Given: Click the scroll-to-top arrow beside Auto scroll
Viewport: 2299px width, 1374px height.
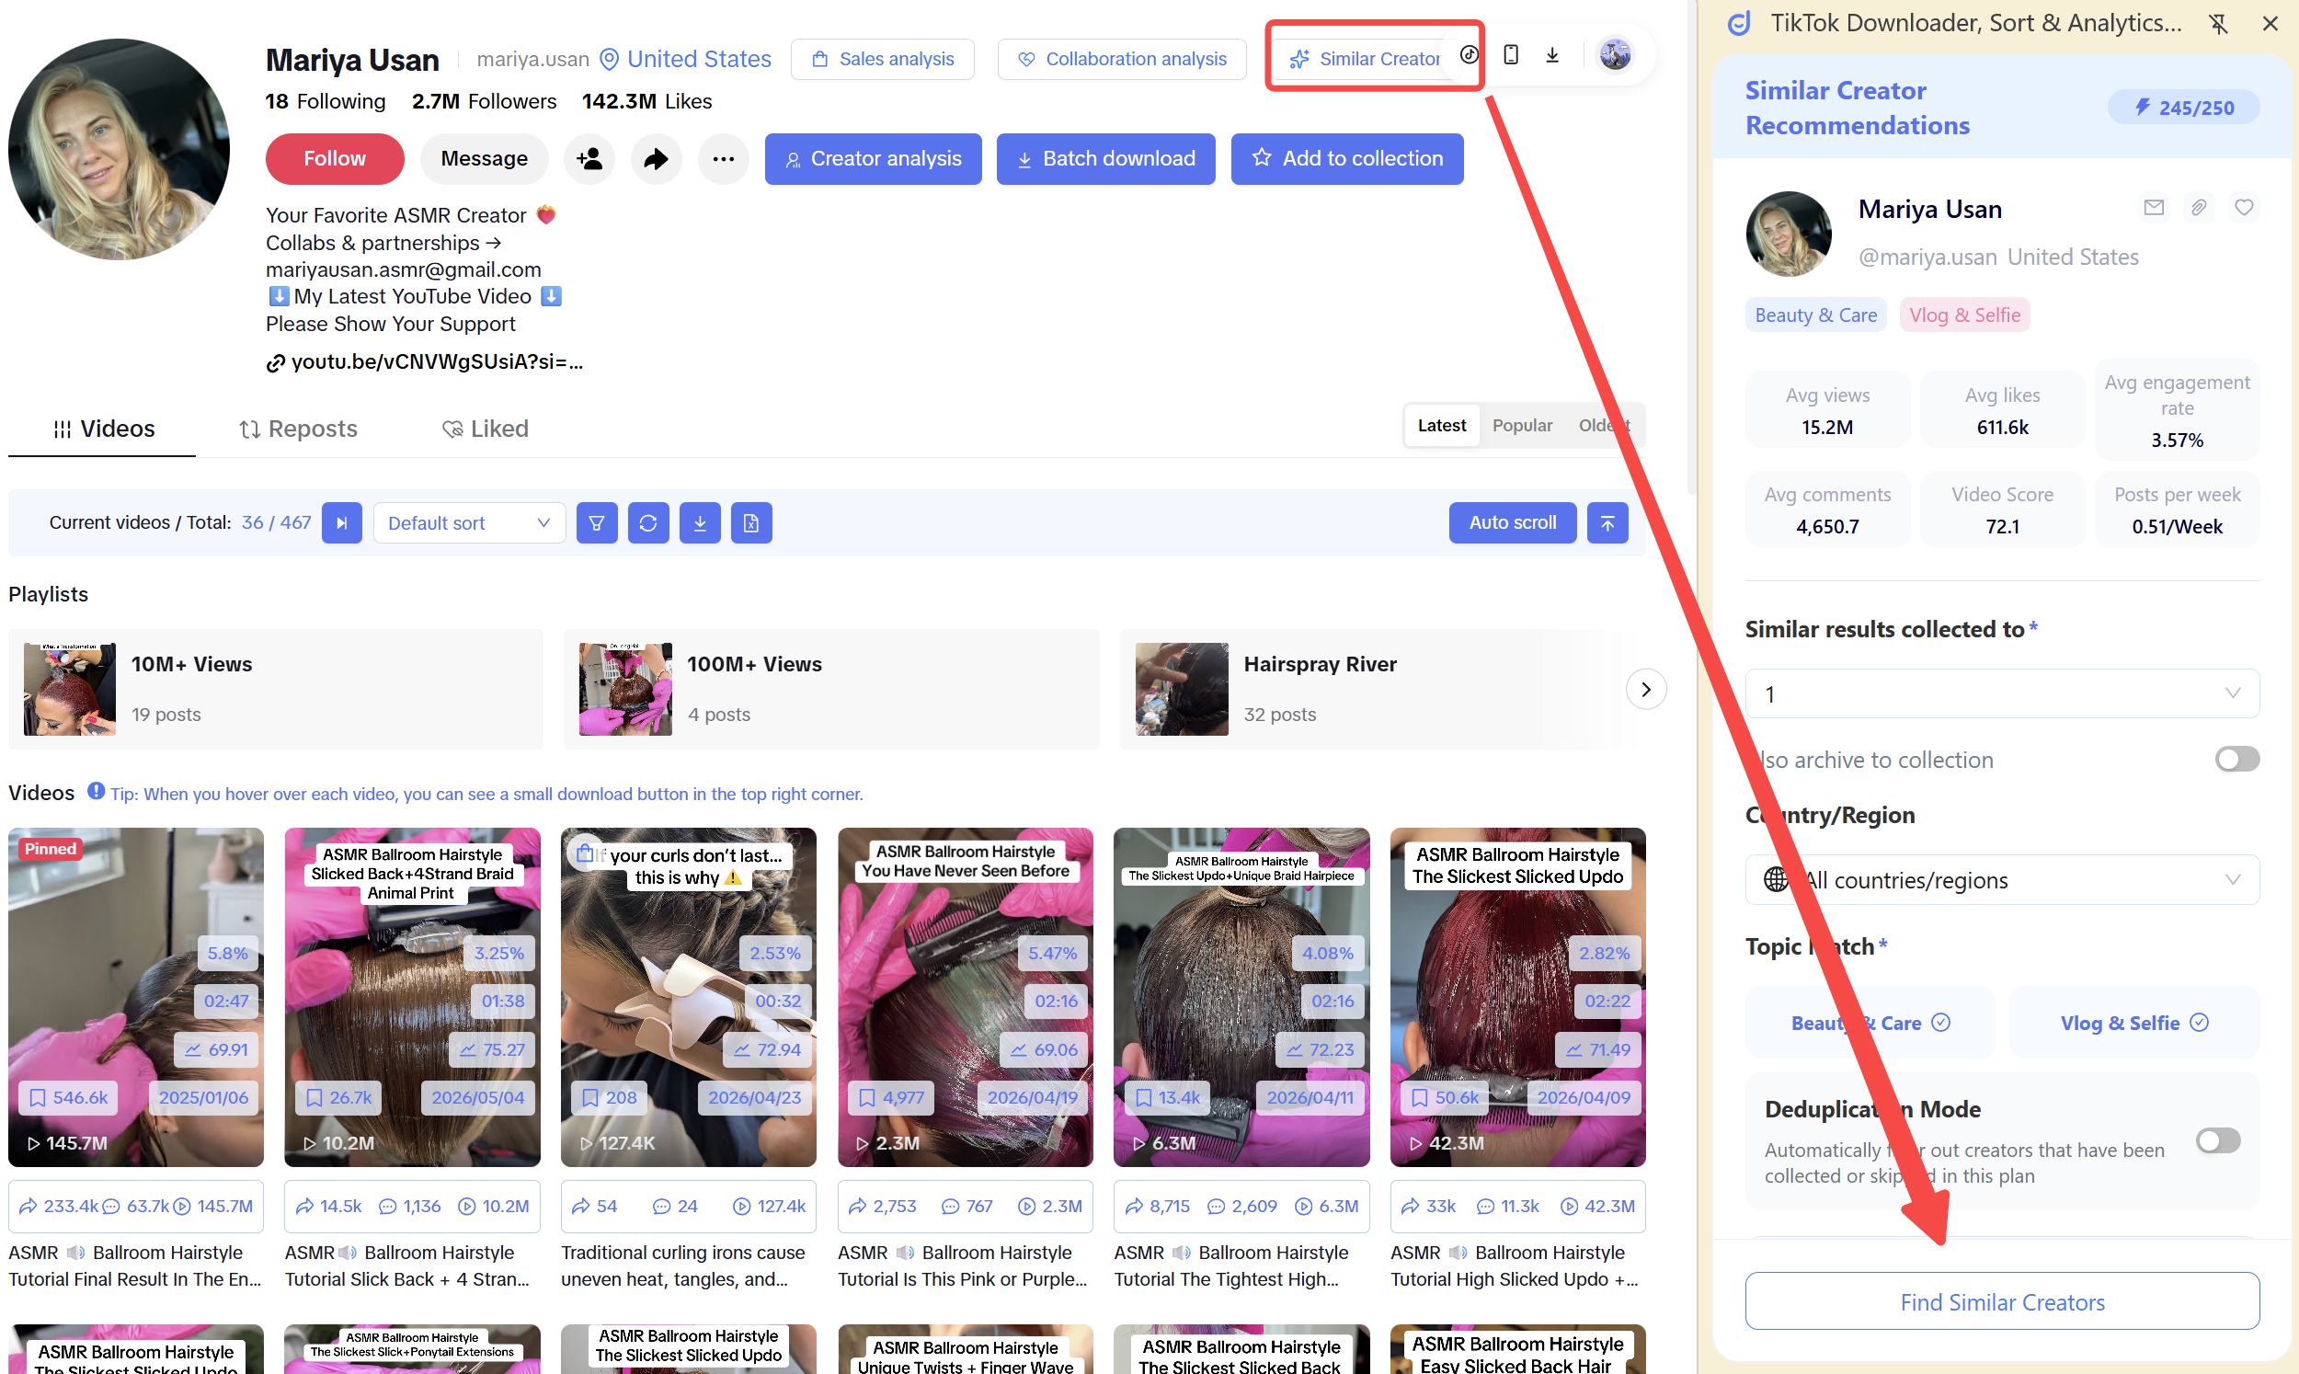Looking at the screenshot, I should 1607,523.
